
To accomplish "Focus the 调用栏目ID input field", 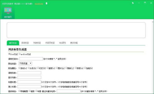I will (31, 59).
